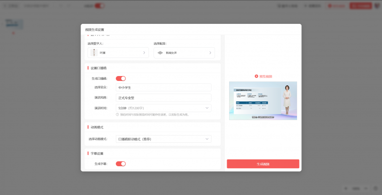The height and width of the screenshot is (195, 382).
Task: Toggle the 生成口播稿 switch
Action: 121,78
